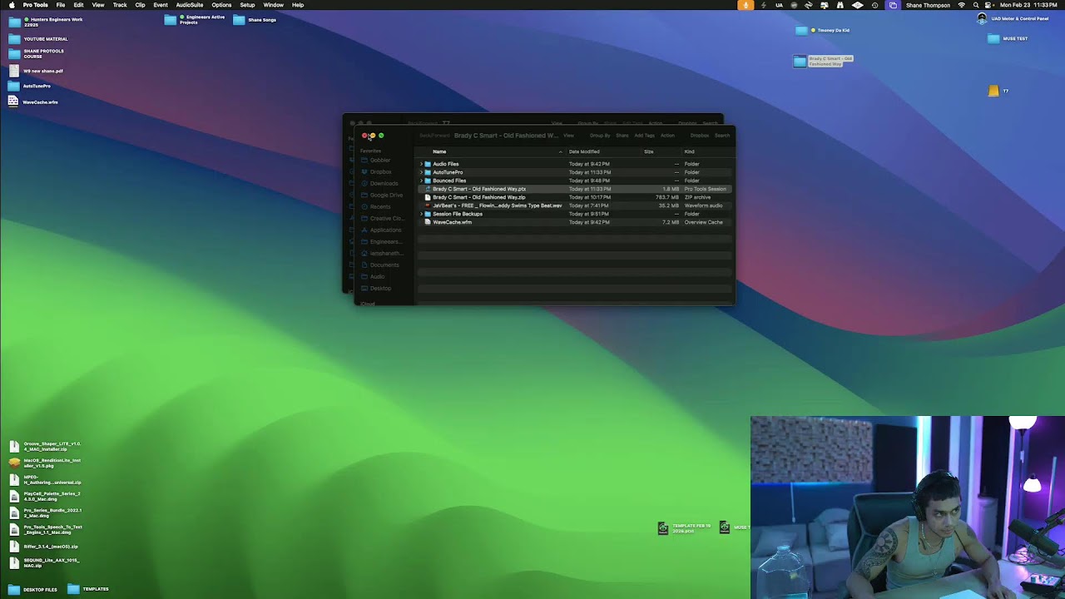
Task: Expand the Bounced Files folder in Finder
Action: [x=421, y=181]
